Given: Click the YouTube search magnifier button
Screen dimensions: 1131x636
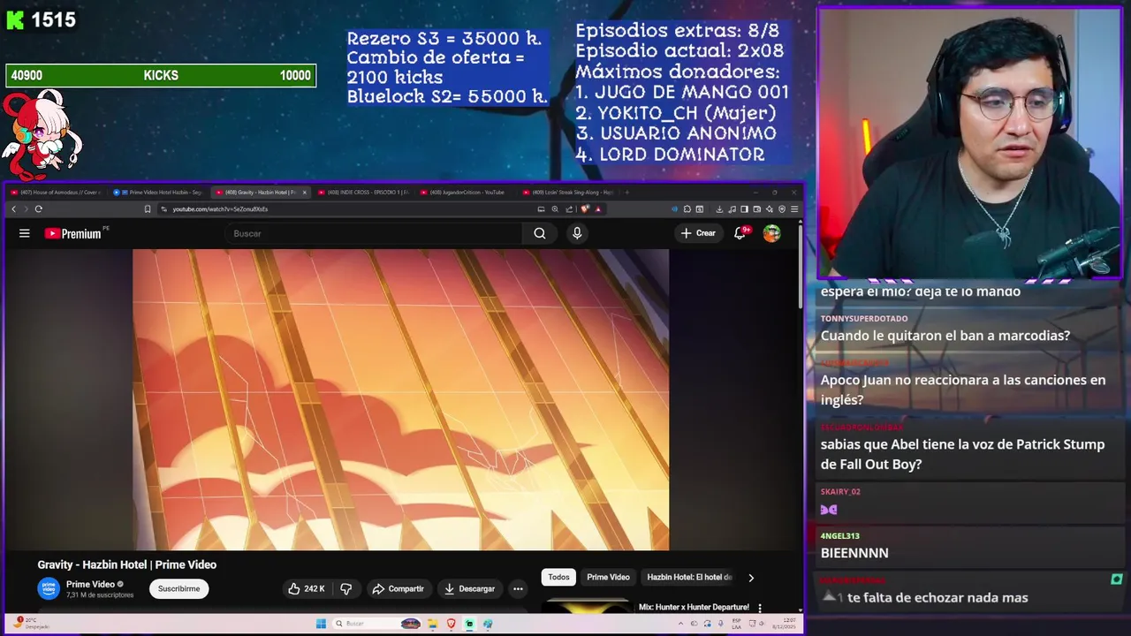Looking at the screenshot, I should pos(540,233).
